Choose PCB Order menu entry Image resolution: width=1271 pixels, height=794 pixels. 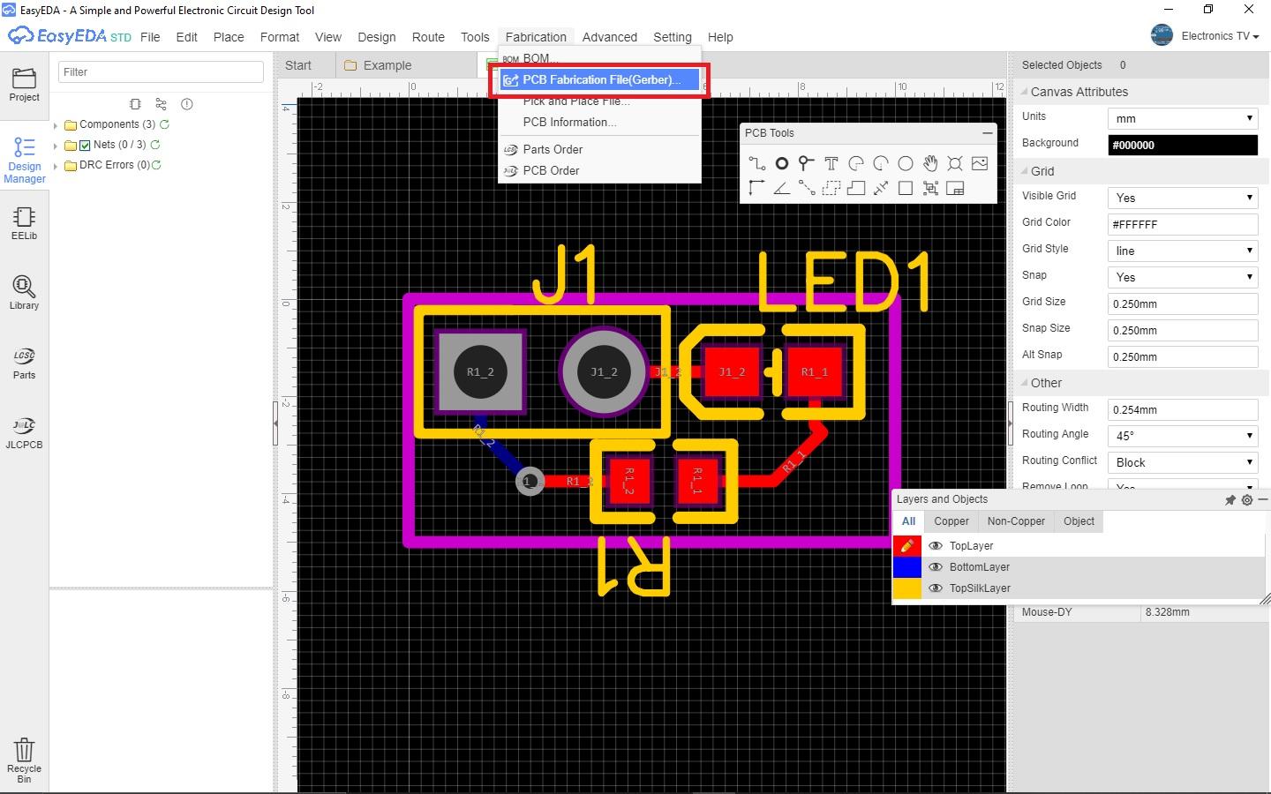tap(600, 170)
